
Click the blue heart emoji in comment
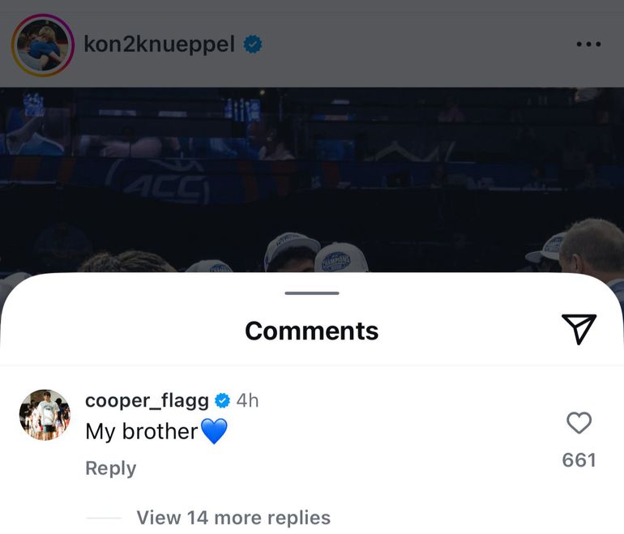pos(214,432)
